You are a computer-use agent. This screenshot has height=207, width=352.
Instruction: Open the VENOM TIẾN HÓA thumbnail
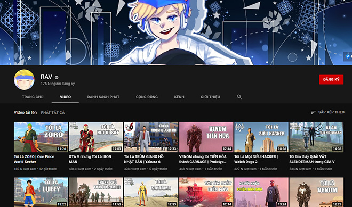point(206,137)
